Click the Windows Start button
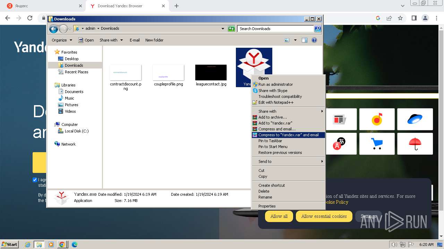The image size is (444, 249). point(9,244)
